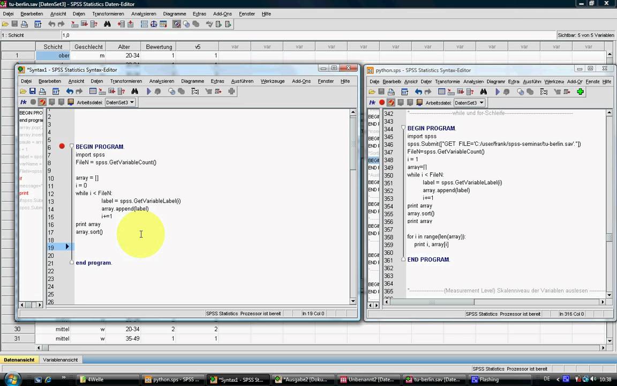Screen dimensions: 617x386
Task: Collapse the BEGIN PROGRAM block on line 344
Action: tap(403, 128)
